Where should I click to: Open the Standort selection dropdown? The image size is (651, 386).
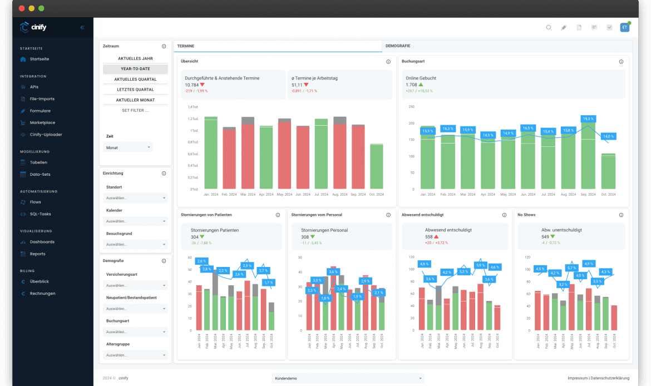click(x=136, y=198)
